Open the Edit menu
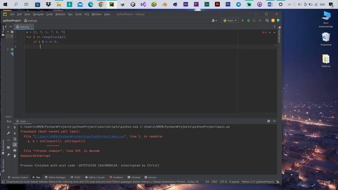The width and height of the screenshot is (338, 190). tap(20, 14)
